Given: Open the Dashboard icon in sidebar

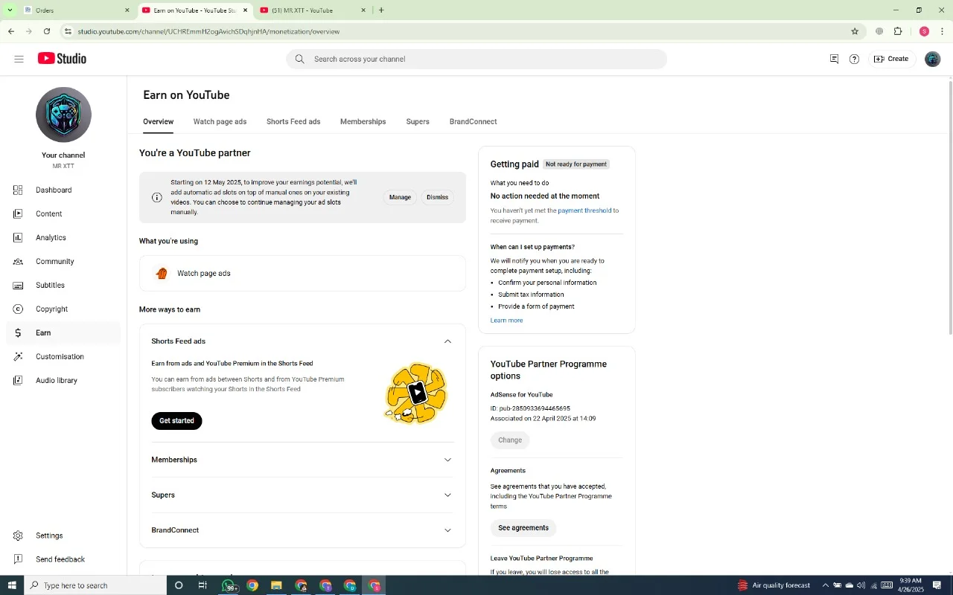Looking at the screenshot, I should click(x=18, y=190).
